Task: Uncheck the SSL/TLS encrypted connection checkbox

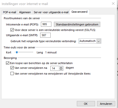Action: pyautogui.click(x=12, y=30)
